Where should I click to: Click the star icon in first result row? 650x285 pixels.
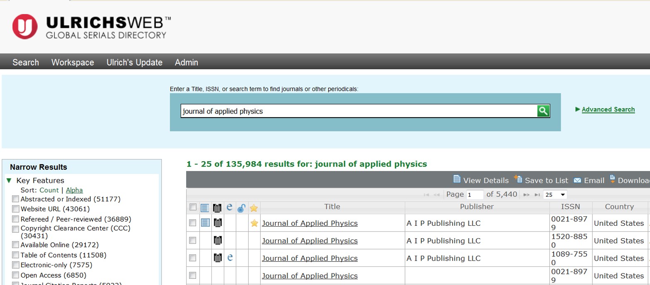[254, 223]
